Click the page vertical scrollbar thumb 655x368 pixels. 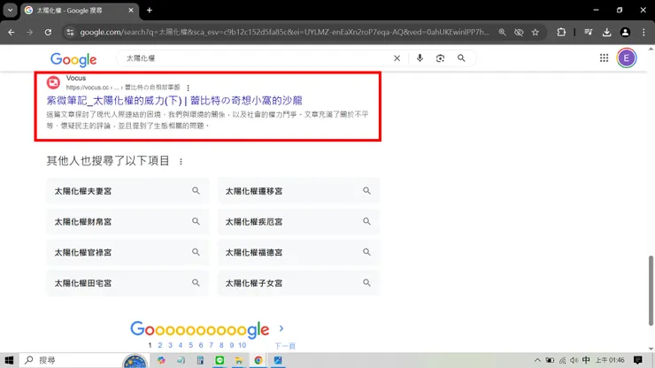click(651, 291)
